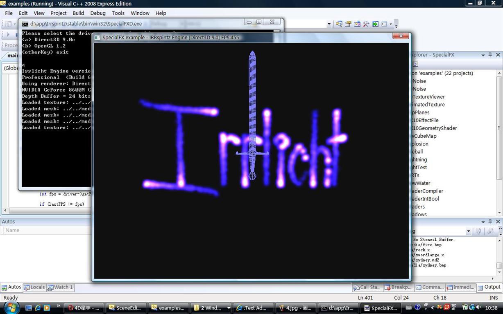Click the Toolbox hammer-and-wrench toolbar icon
The height and width of the screenshot is (314, 503).
pyautogui.click(x=366, y=24)
